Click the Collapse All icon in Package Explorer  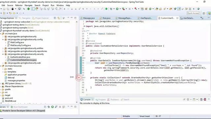pos(55,18)
